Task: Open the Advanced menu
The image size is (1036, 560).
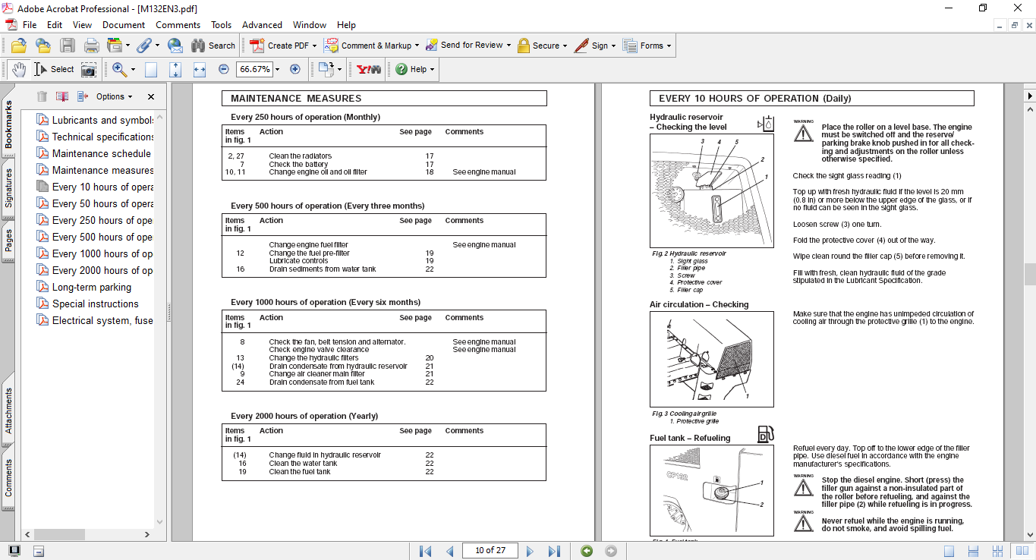Action: tap(262, 25)
